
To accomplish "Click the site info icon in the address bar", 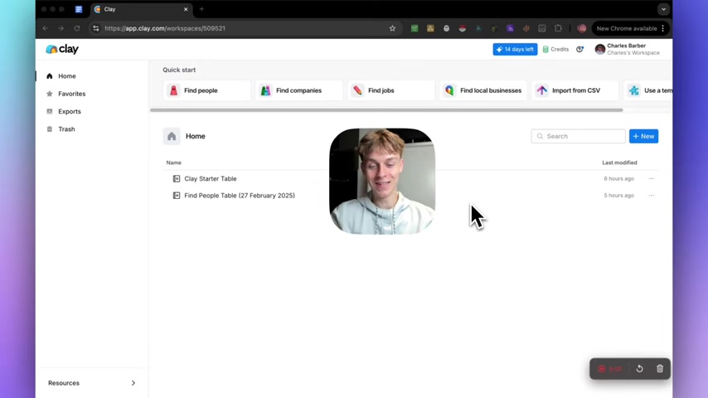I will 95,28.
